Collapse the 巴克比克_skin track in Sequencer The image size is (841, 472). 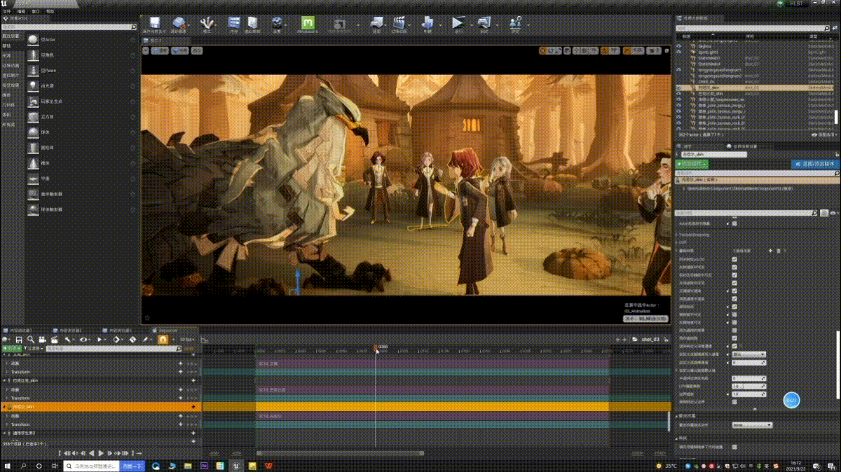click(x=4, y=380)
